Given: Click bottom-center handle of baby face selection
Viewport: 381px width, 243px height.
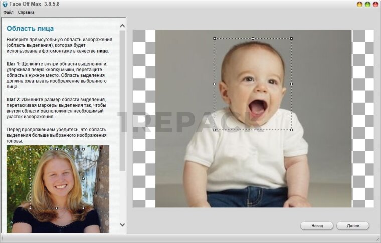Looking at the screenshot, I should 253,130.
